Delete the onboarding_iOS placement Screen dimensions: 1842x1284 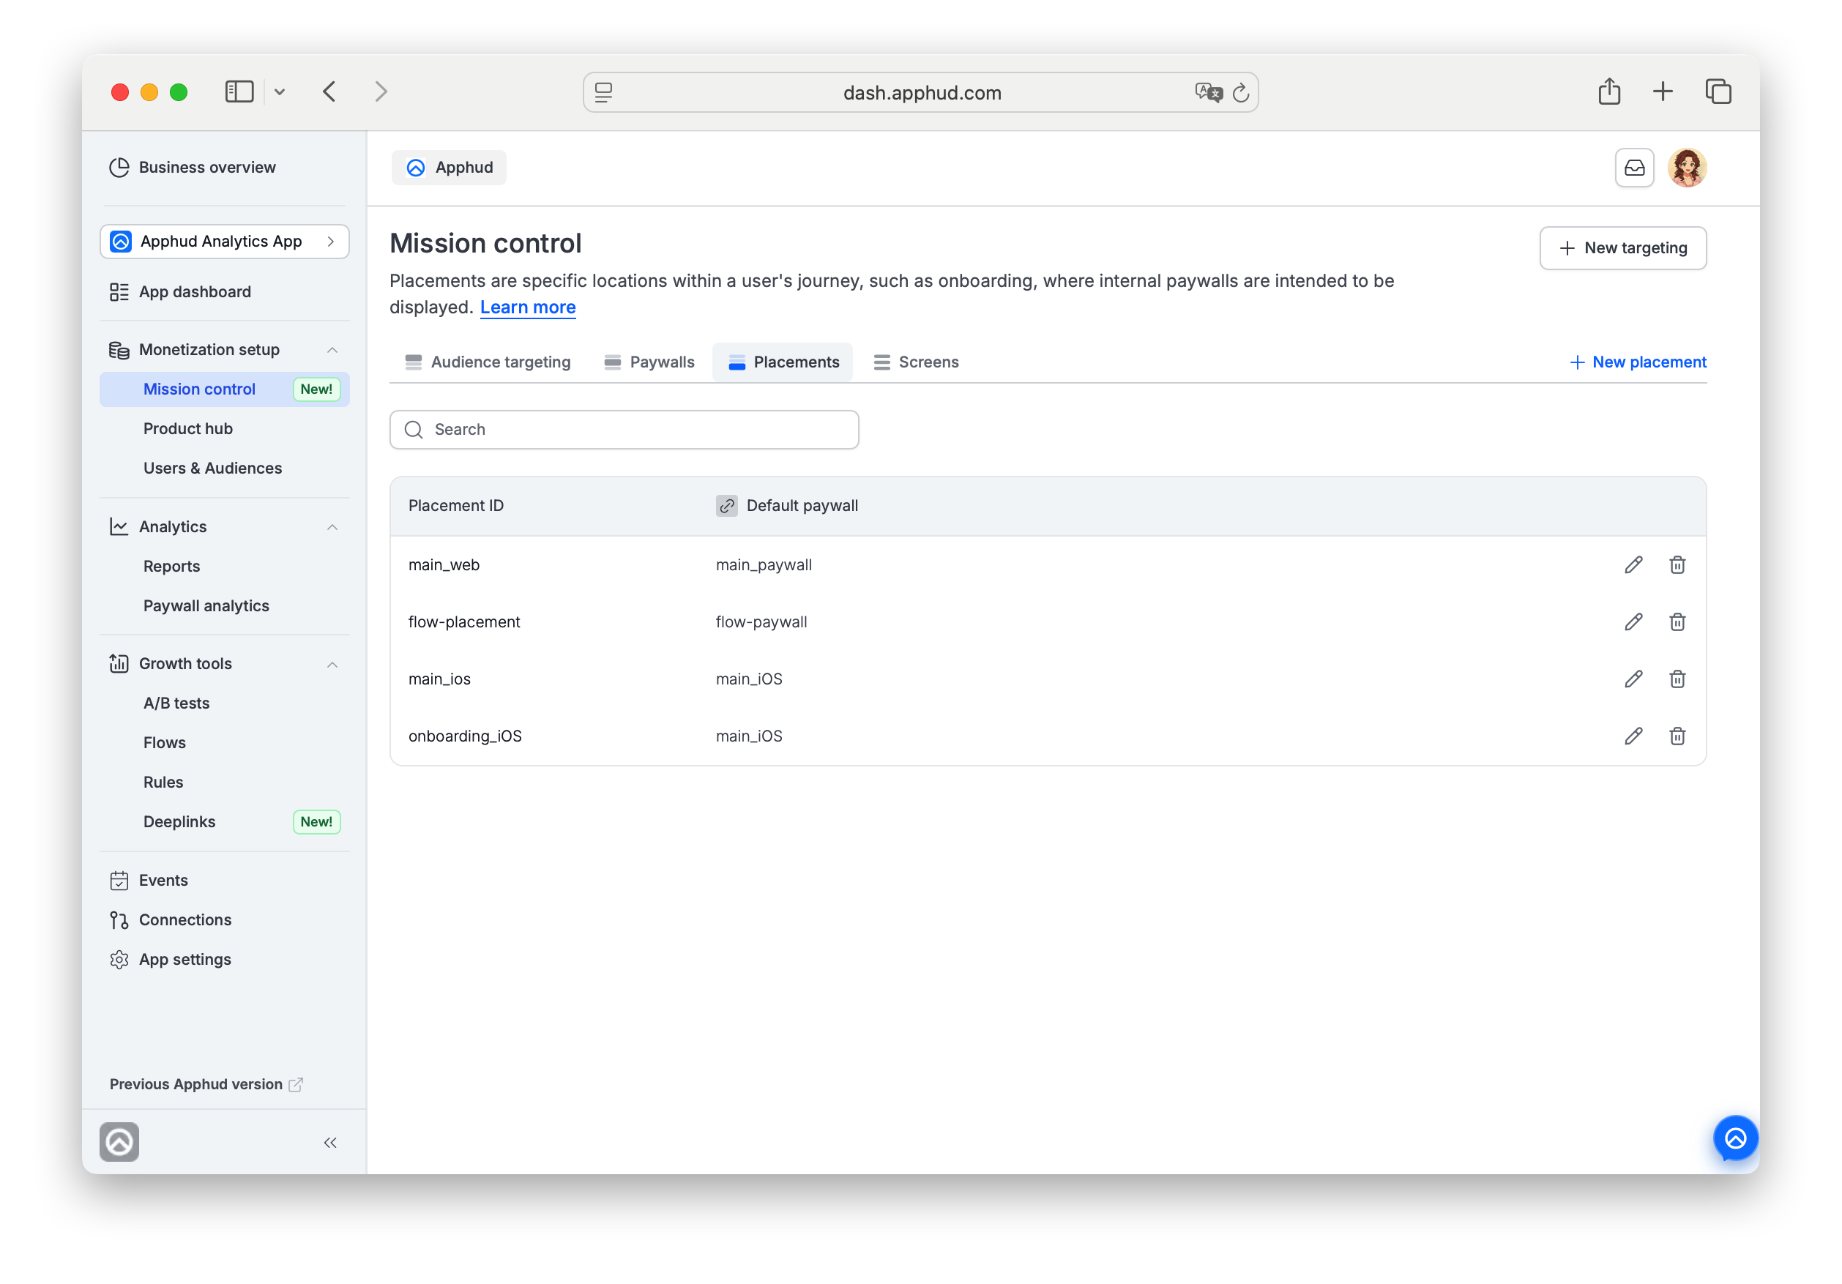[1677, 736]
